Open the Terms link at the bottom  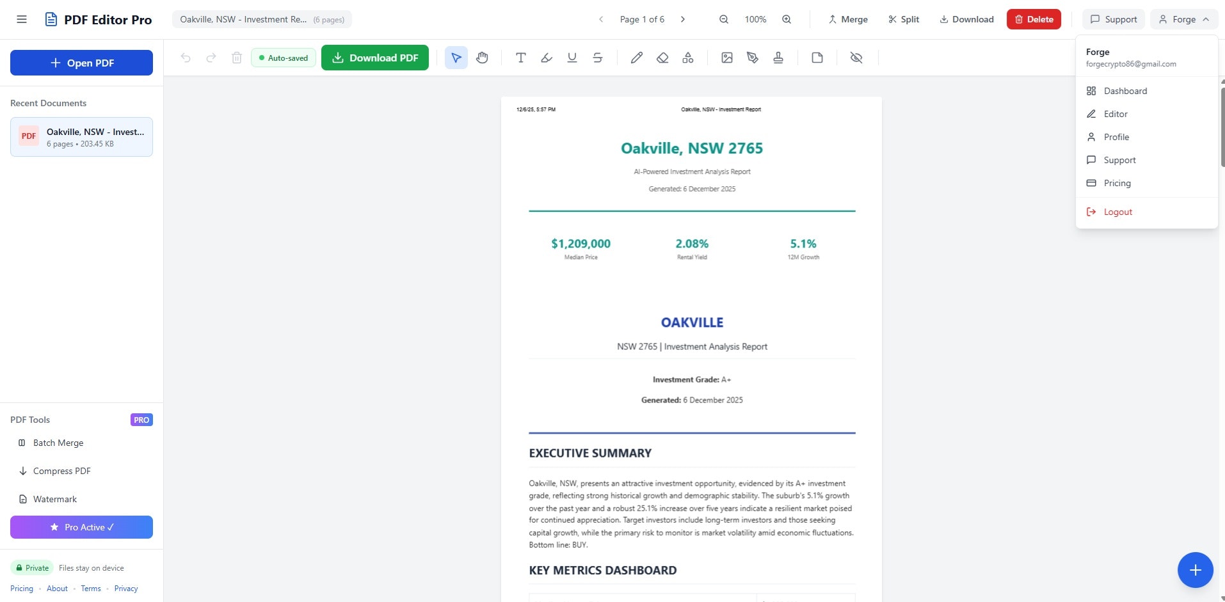(x=90, y=589)
